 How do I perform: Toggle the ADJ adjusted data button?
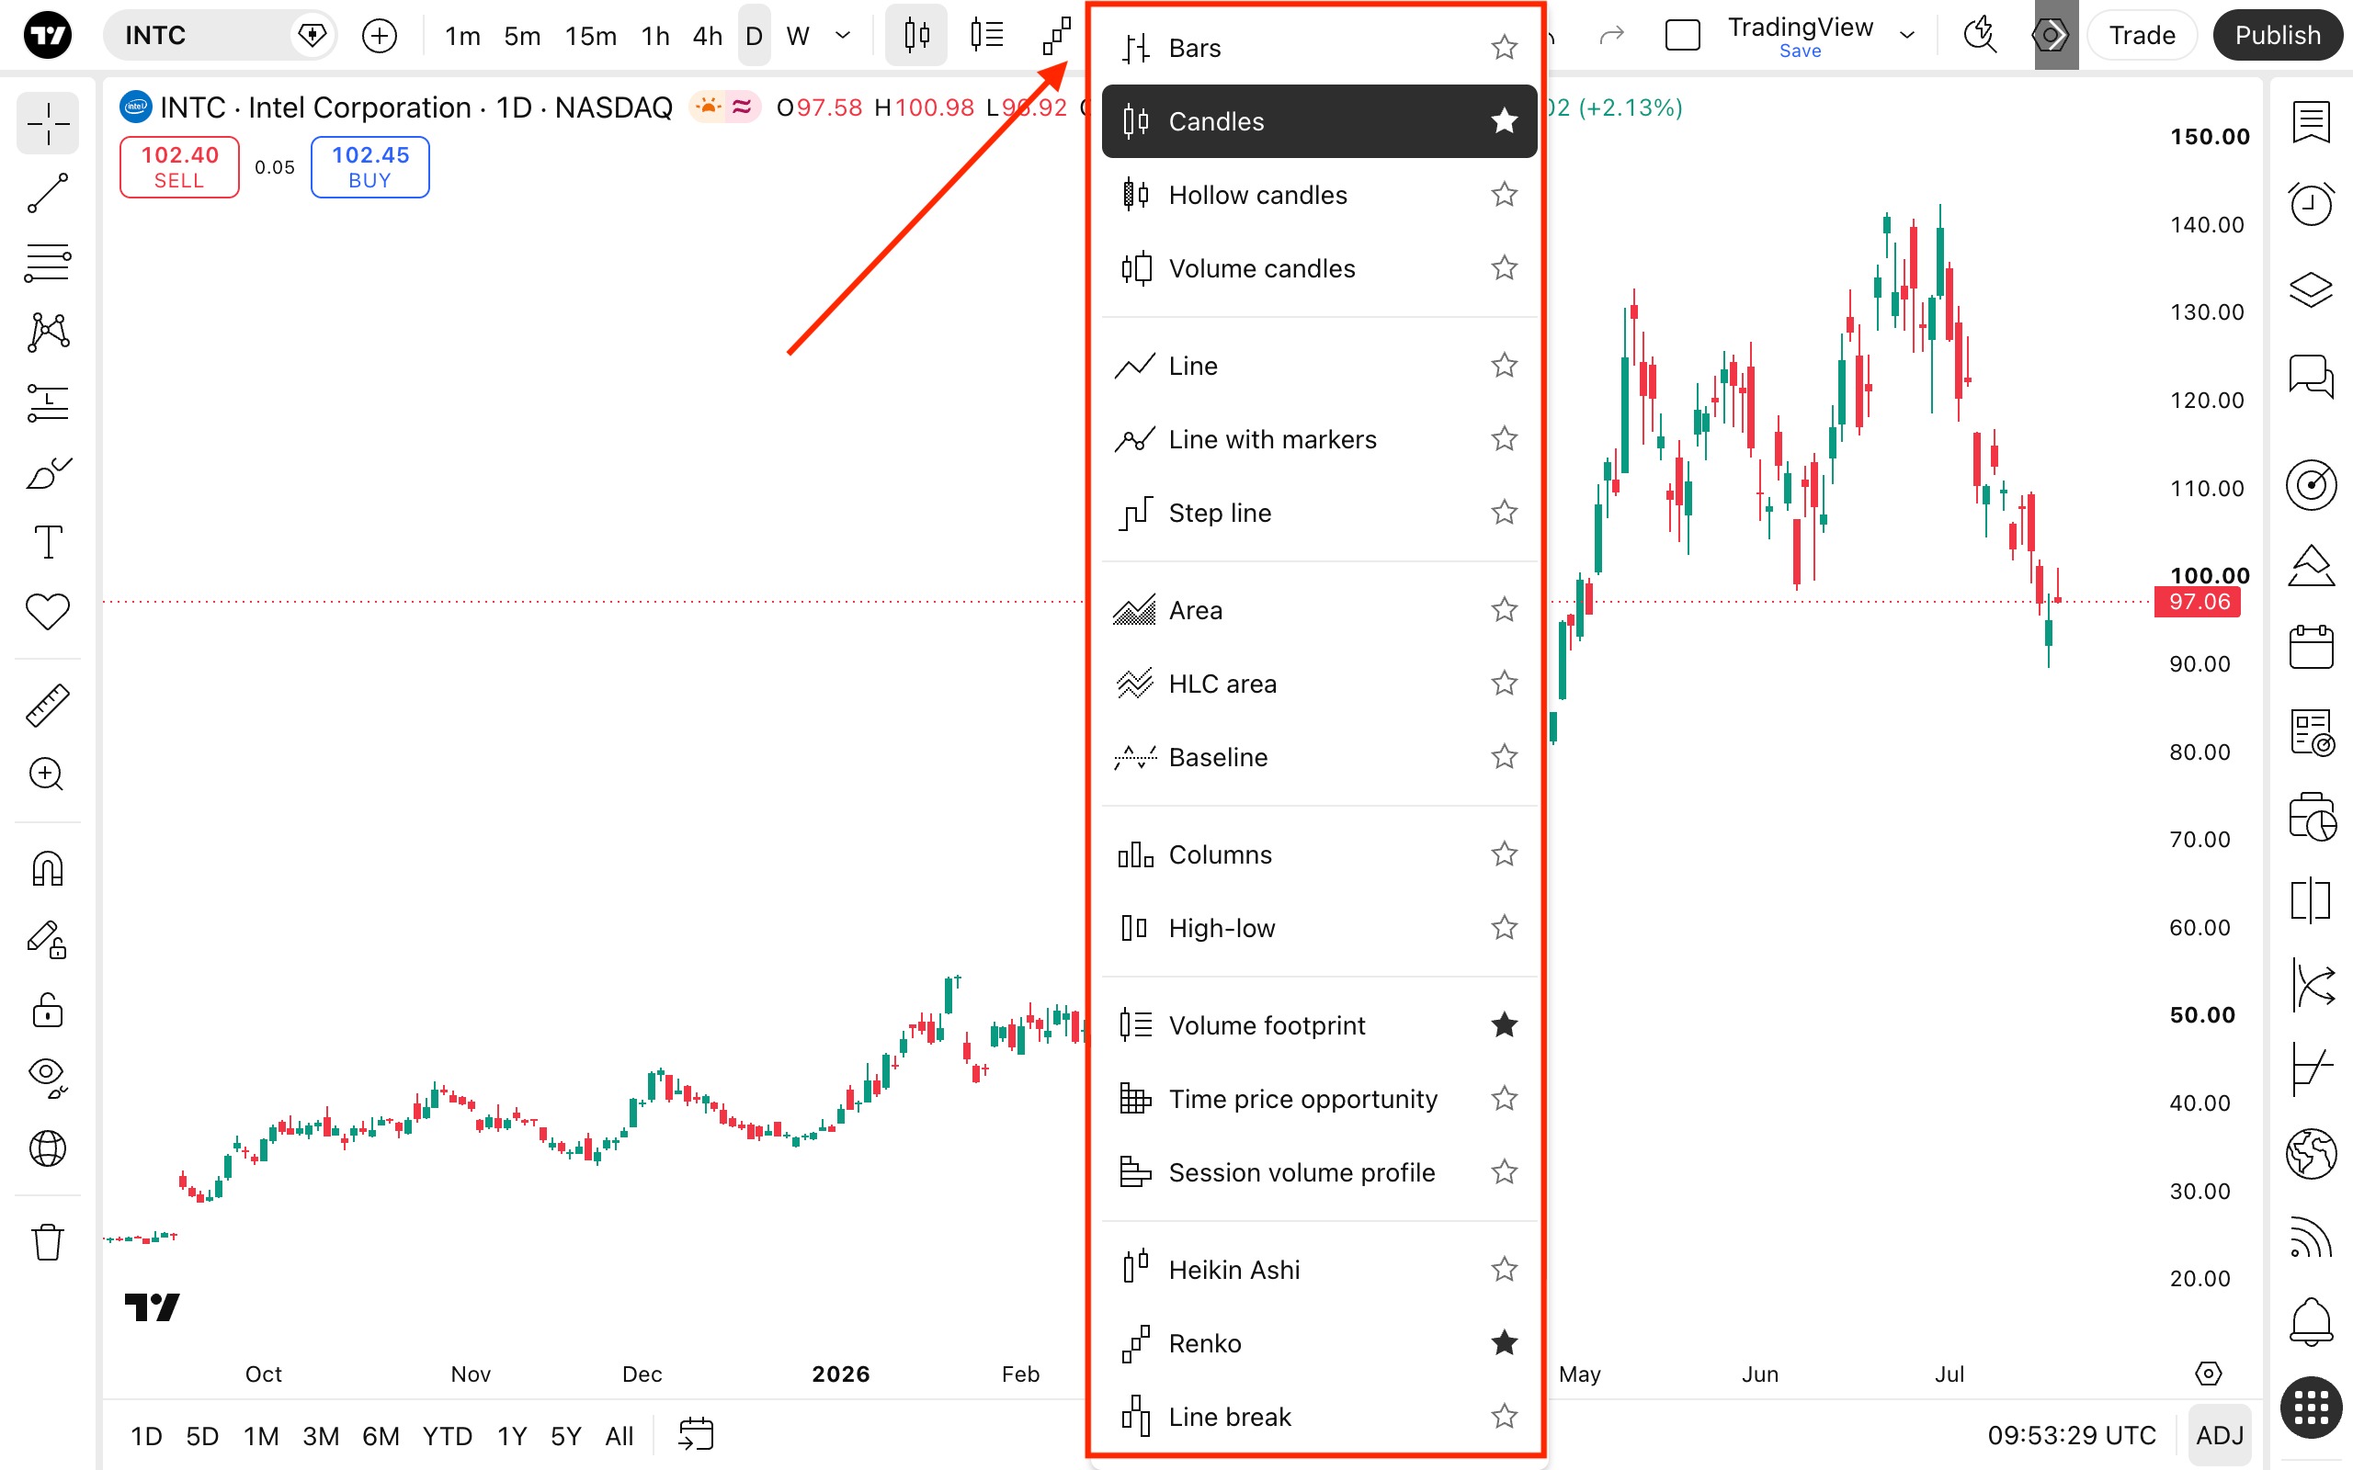point(2220,1435)
